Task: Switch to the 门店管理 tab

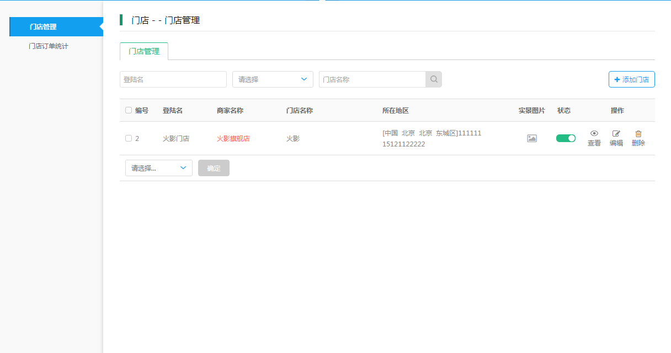Action: 144,51
